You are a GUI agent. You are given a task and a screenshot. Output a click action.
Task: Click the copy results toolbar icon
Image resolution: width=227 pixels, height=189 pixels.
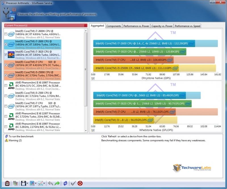15,183
